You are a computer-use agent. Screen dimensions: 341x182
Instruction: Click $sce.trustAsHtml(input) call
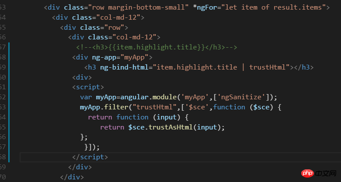tap(174, 127)
